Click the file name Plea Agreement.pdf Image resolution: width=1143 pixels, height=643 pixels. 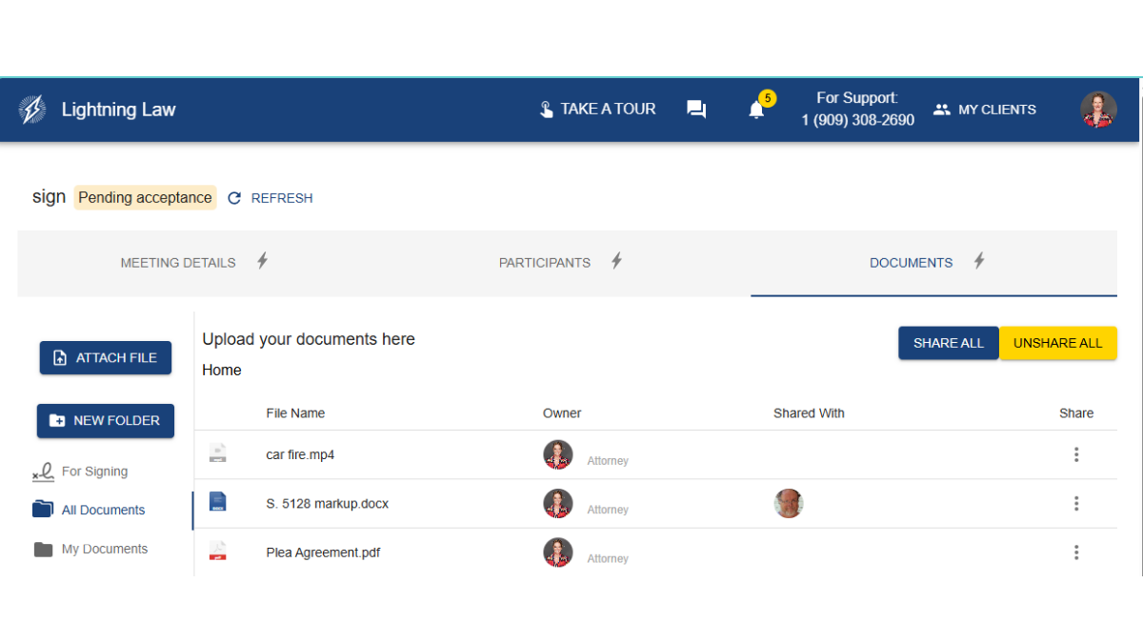pyautogui.click(x=323, y=553)
